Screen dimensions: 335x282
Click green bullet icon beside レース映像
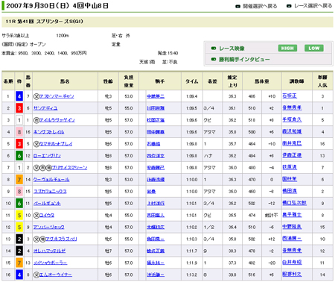coord(214,48)
